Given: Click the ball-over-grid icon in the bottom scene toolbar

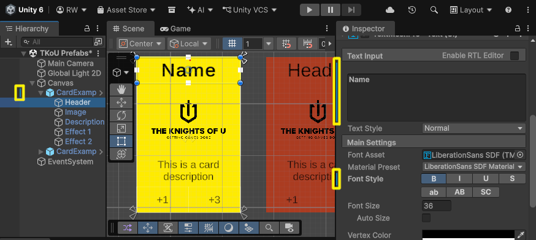Looking at the screenshot, I should [249, 228].
